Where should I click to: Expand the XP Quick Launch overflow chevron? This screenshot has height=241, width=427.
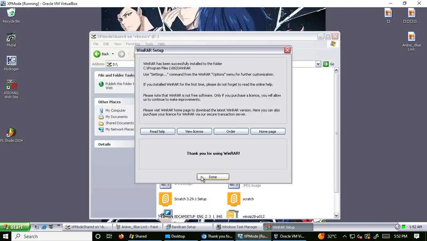(58, 226)
